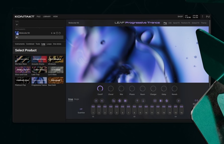Toggle the loop icon on pad 6
The image size is (224, 144).
123,107
